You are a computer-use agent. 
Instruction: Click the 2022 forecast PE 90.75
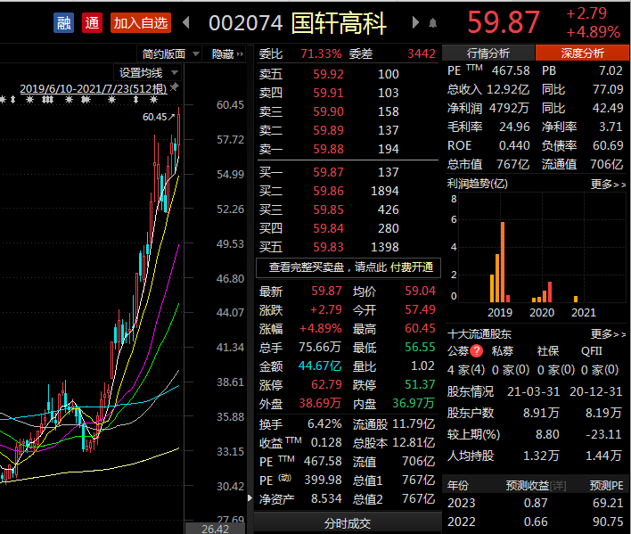click(608, 522)
